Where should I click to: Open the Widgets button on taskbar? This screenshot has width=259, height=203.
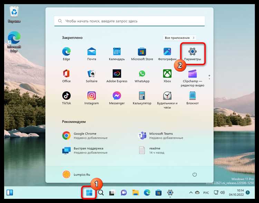[x=10, y=193]
